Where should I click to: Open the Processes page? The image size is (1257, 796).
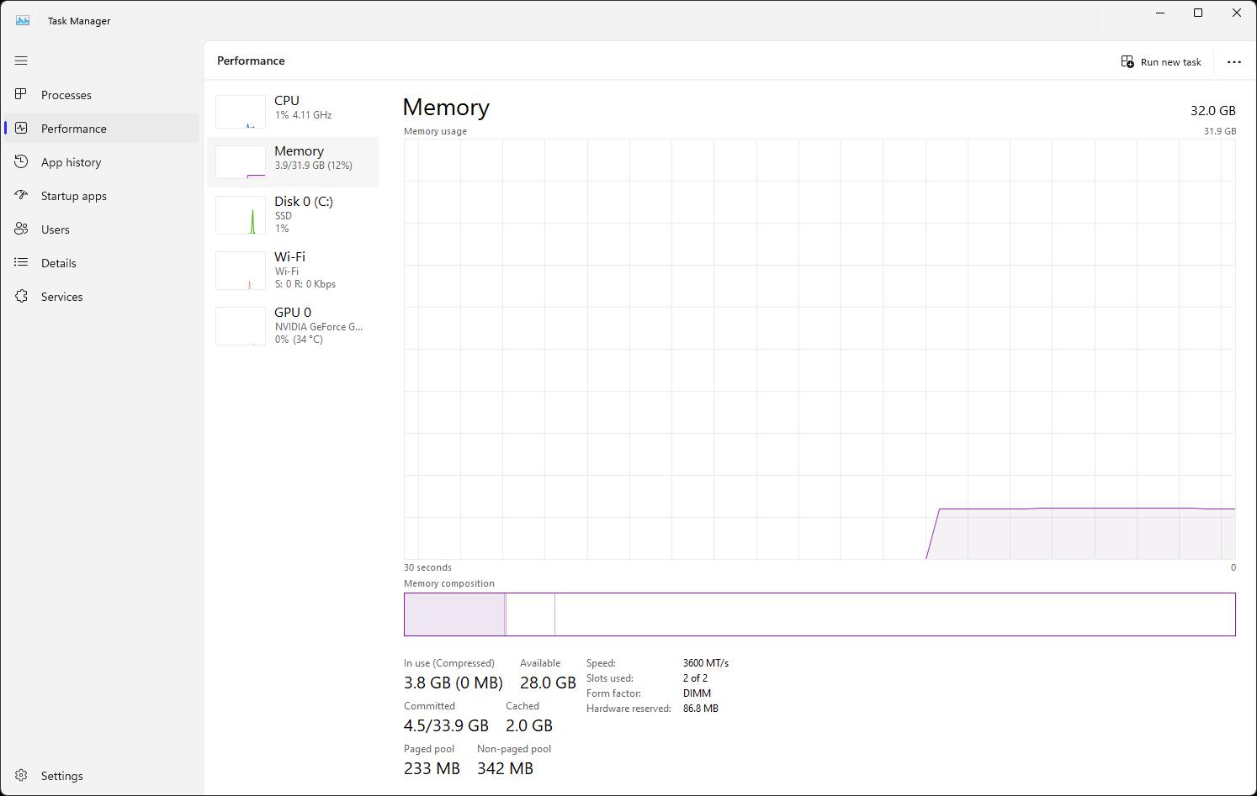click(102, 95)
